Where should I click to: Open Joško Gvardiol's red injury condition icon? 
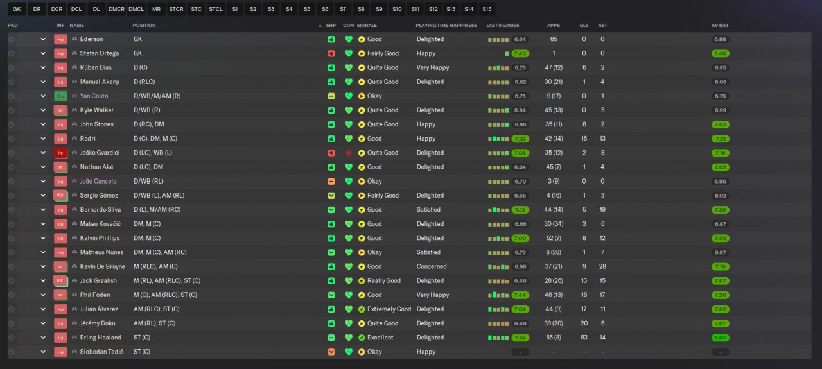[349, 153]
